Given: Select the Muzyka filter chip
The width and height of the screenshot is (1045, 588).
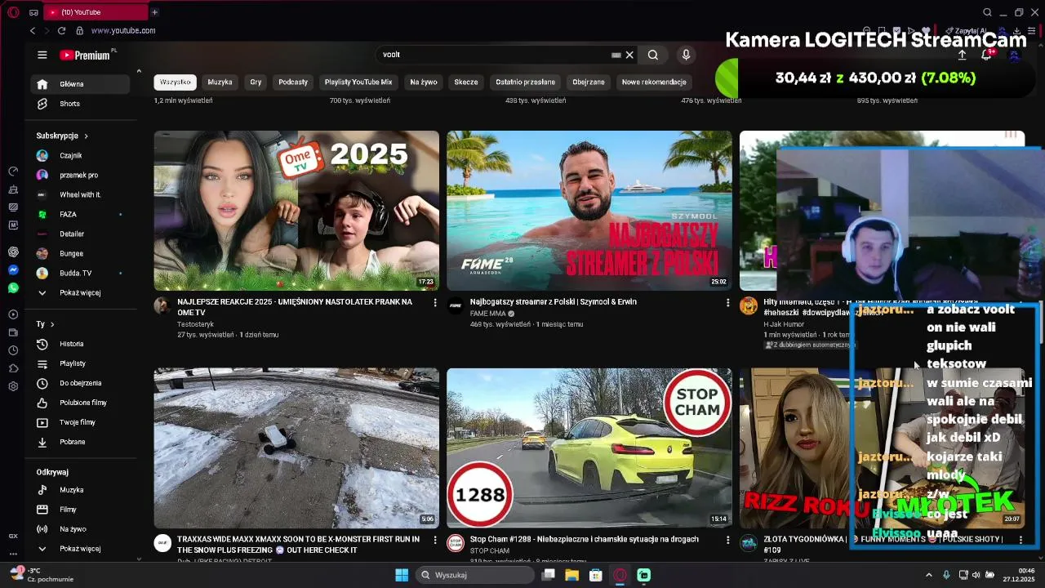Looking at the screenshot, I should [220, 82].
